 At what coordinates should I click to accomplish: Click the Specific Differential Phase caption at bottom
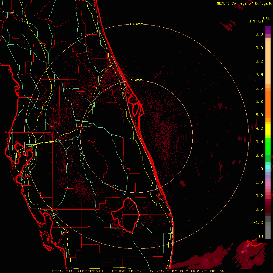click(138, 271)
